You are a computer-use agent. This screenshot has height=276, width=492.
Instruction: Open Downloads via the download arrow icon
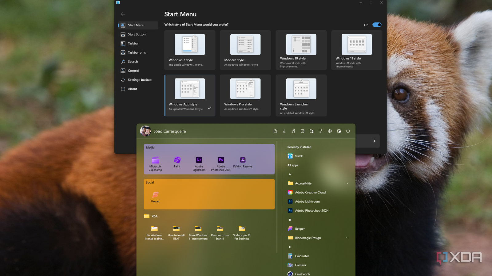coord(284,131)
